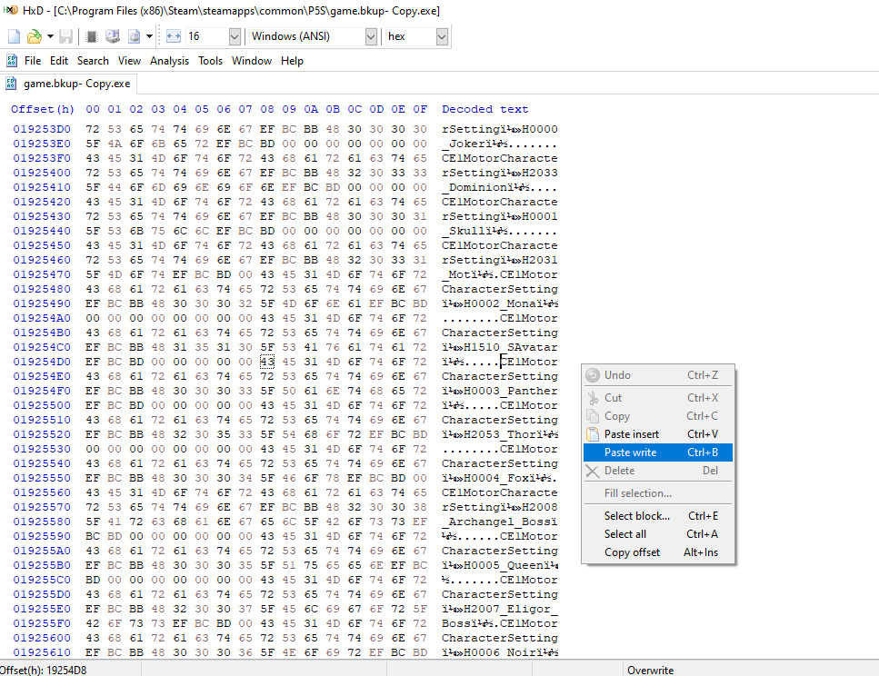This screenshot has height=676, width=879.
Task: Click first byte 5F in row 01925580
Action: 93,522
